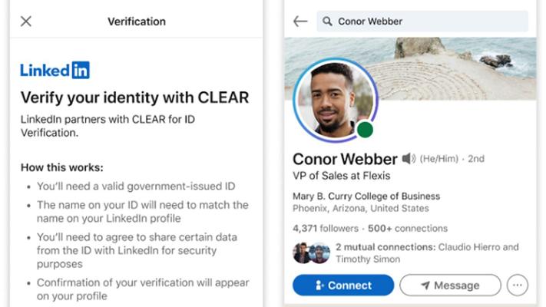Image resolution: width=546 pixels, height=307 pixels.
Task: Click the green online status dot
Action: pos(365,129)
